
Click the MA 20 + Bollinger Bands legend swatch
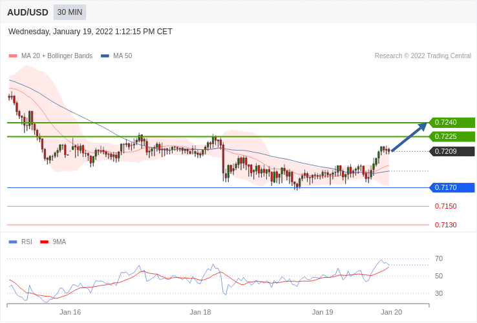(x=13, y=56)
